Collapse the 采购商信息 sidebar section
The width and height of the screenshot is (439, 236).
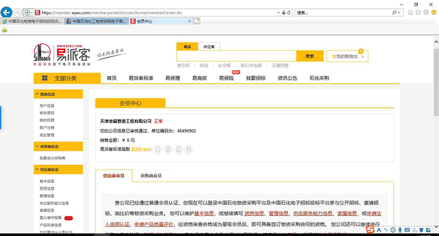tap(58, 146)
